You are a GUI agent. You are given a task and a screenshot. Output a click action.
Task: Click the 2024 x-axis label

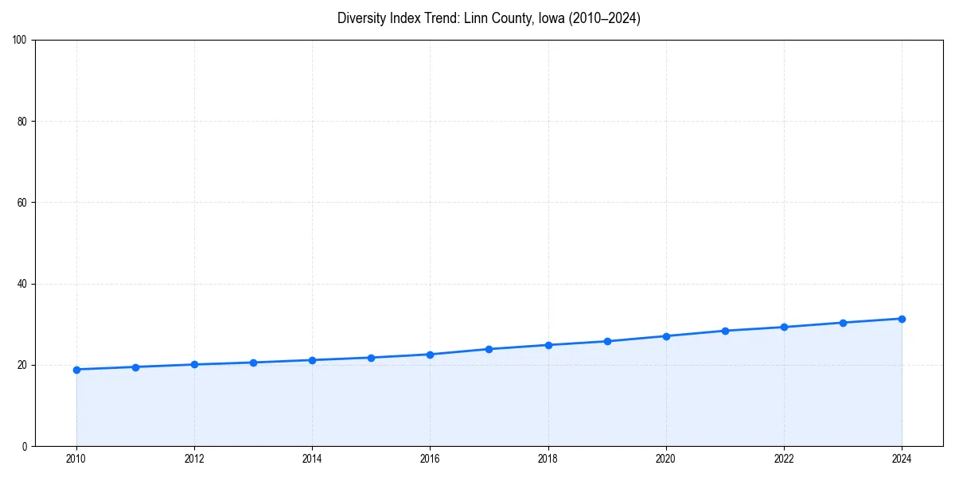[902, 459]
